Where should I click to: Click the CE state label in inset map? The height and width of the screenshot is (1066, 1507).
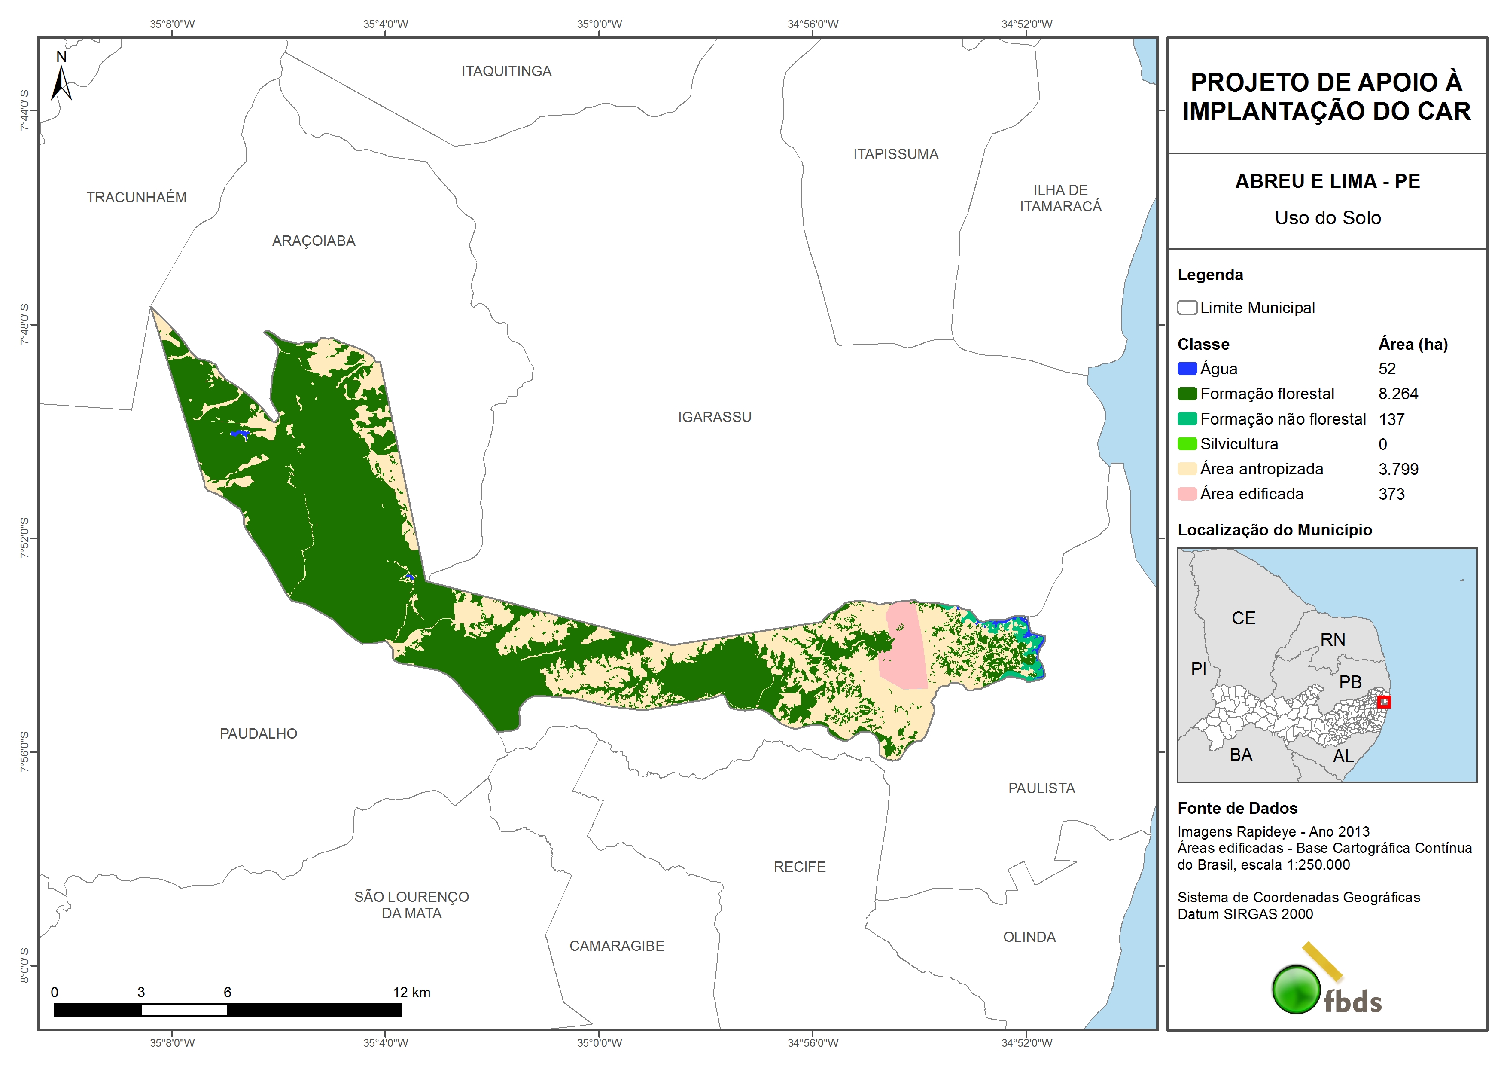click(x=1243, y=618)
